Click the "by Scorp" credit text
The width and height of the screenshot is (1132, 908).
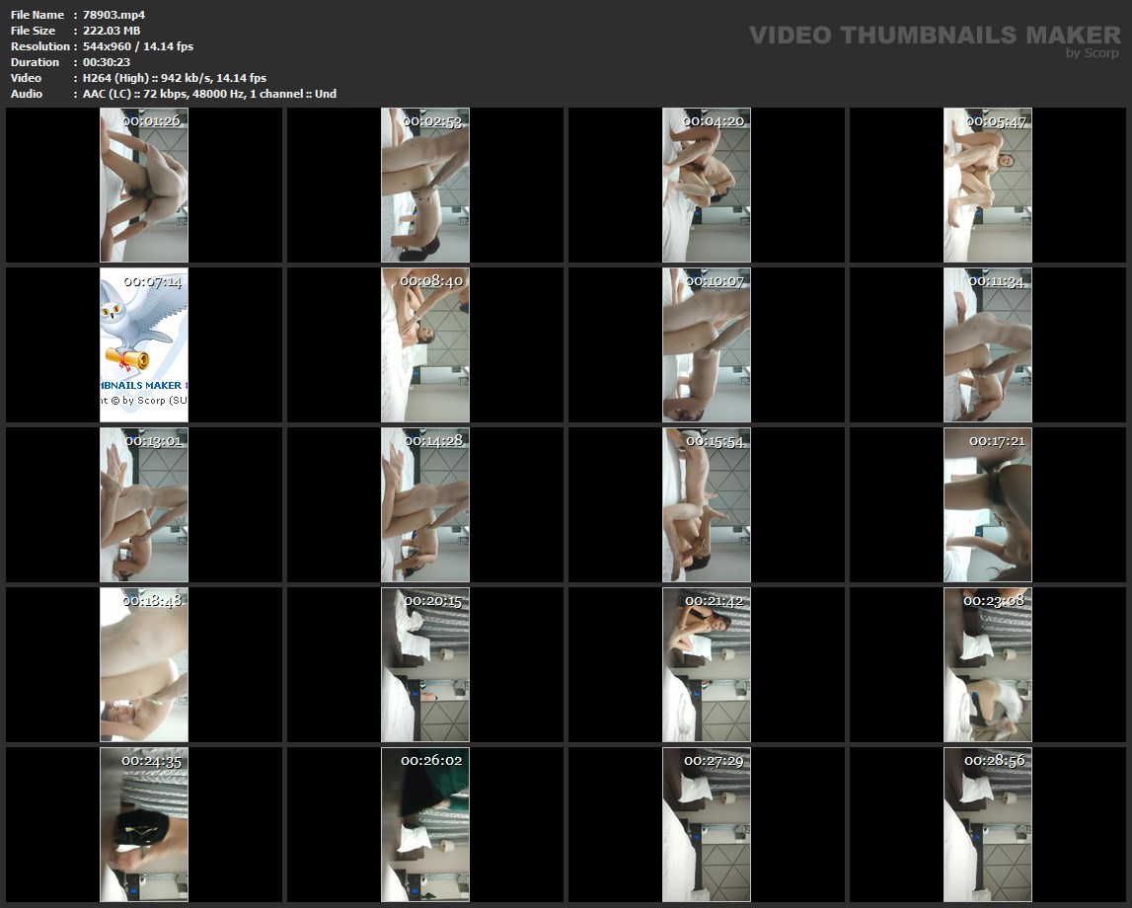pyautogui.click(x=1092, y=53)
